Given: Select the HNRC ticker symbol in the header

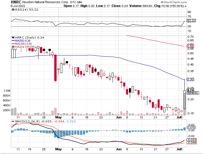Looking at the screenshot, I should tap(16, 2).
